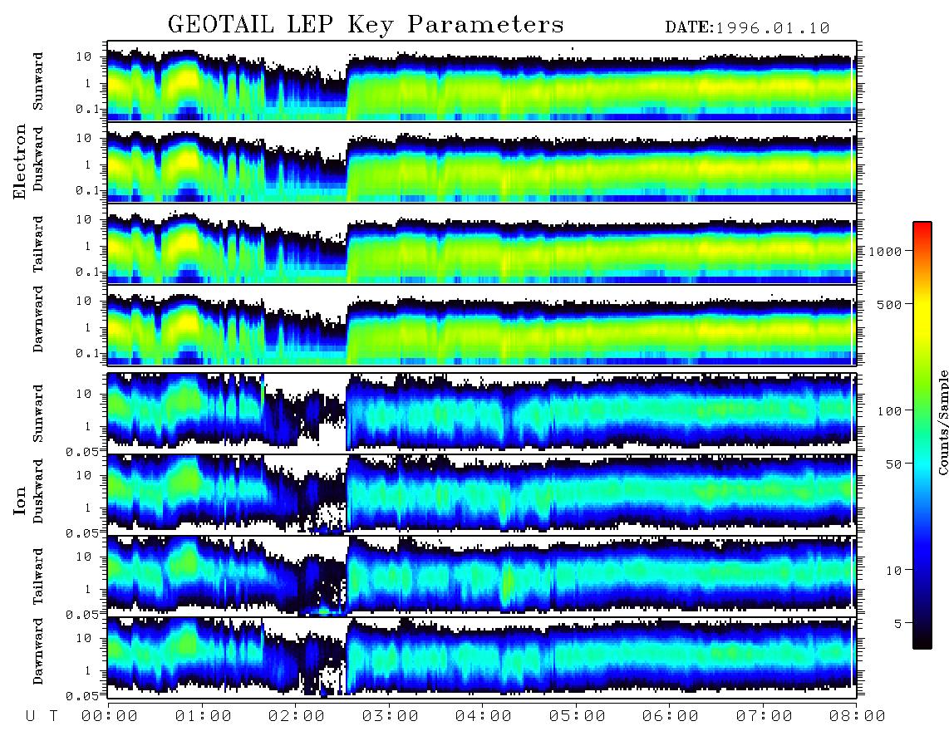The width and height of the screenshot is (949, 731).
Task: Select the Counts/Sample colorbar title
Action: point(943,422)
